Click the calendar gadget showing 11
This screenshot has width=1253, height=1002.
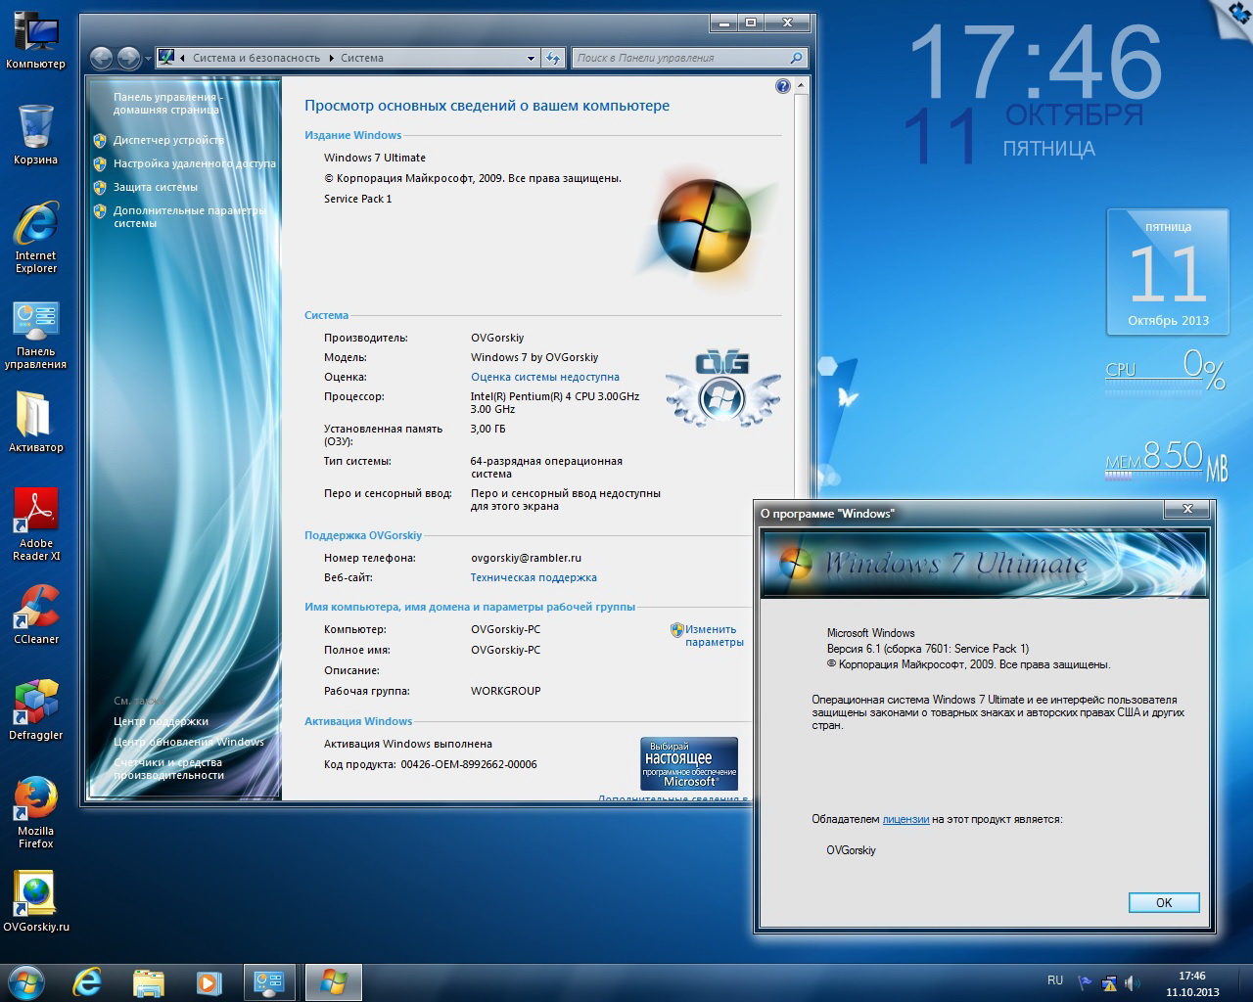point(1168,271)
